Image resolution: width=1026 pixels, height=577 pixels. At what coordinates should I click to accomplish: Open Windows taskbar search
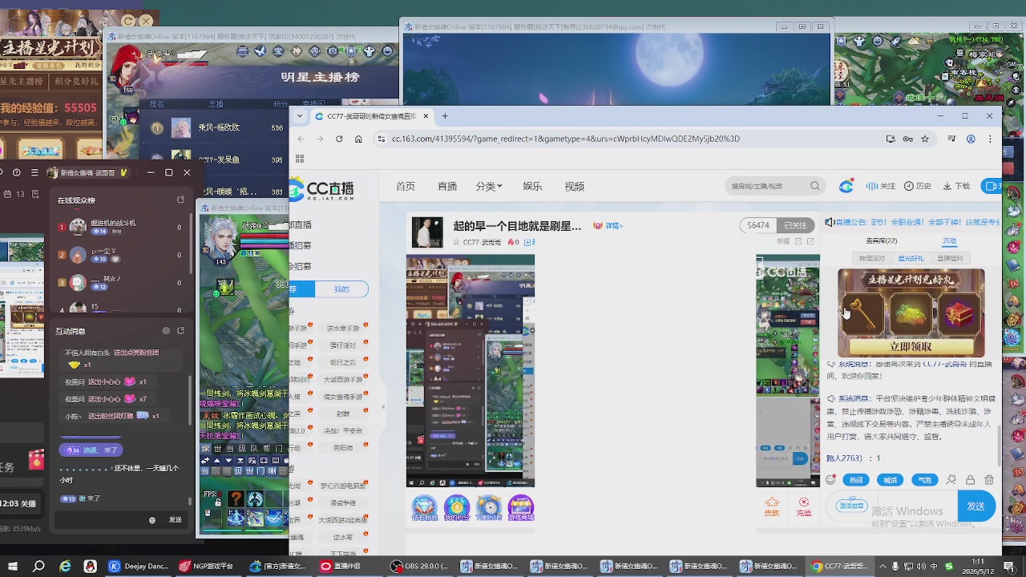pyautogui.click(x=38, y=567)
